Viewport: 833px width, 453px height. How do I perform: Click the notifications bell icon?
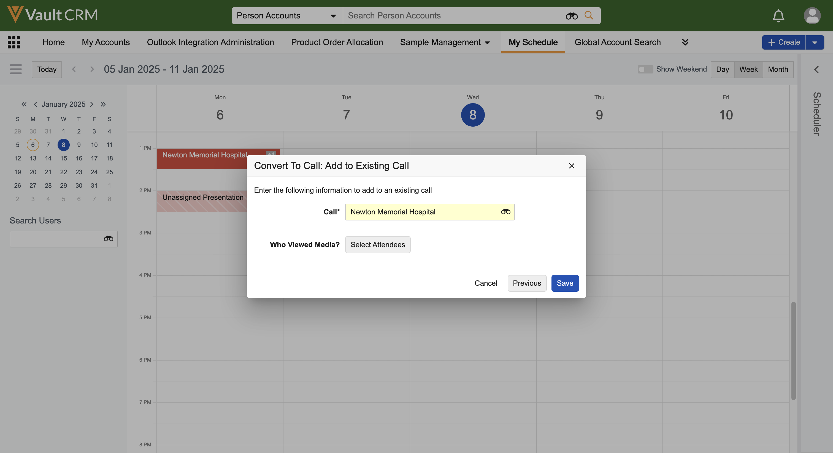pos(778,15)
